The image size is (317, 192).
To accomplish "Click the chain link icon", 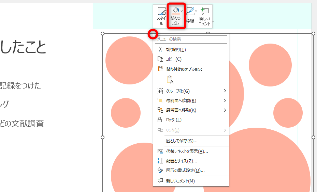I will tap(160, 130).
